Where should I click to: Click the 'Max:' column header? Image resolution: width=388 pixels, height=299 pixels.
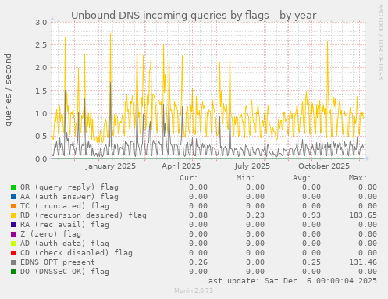(358, 178)
